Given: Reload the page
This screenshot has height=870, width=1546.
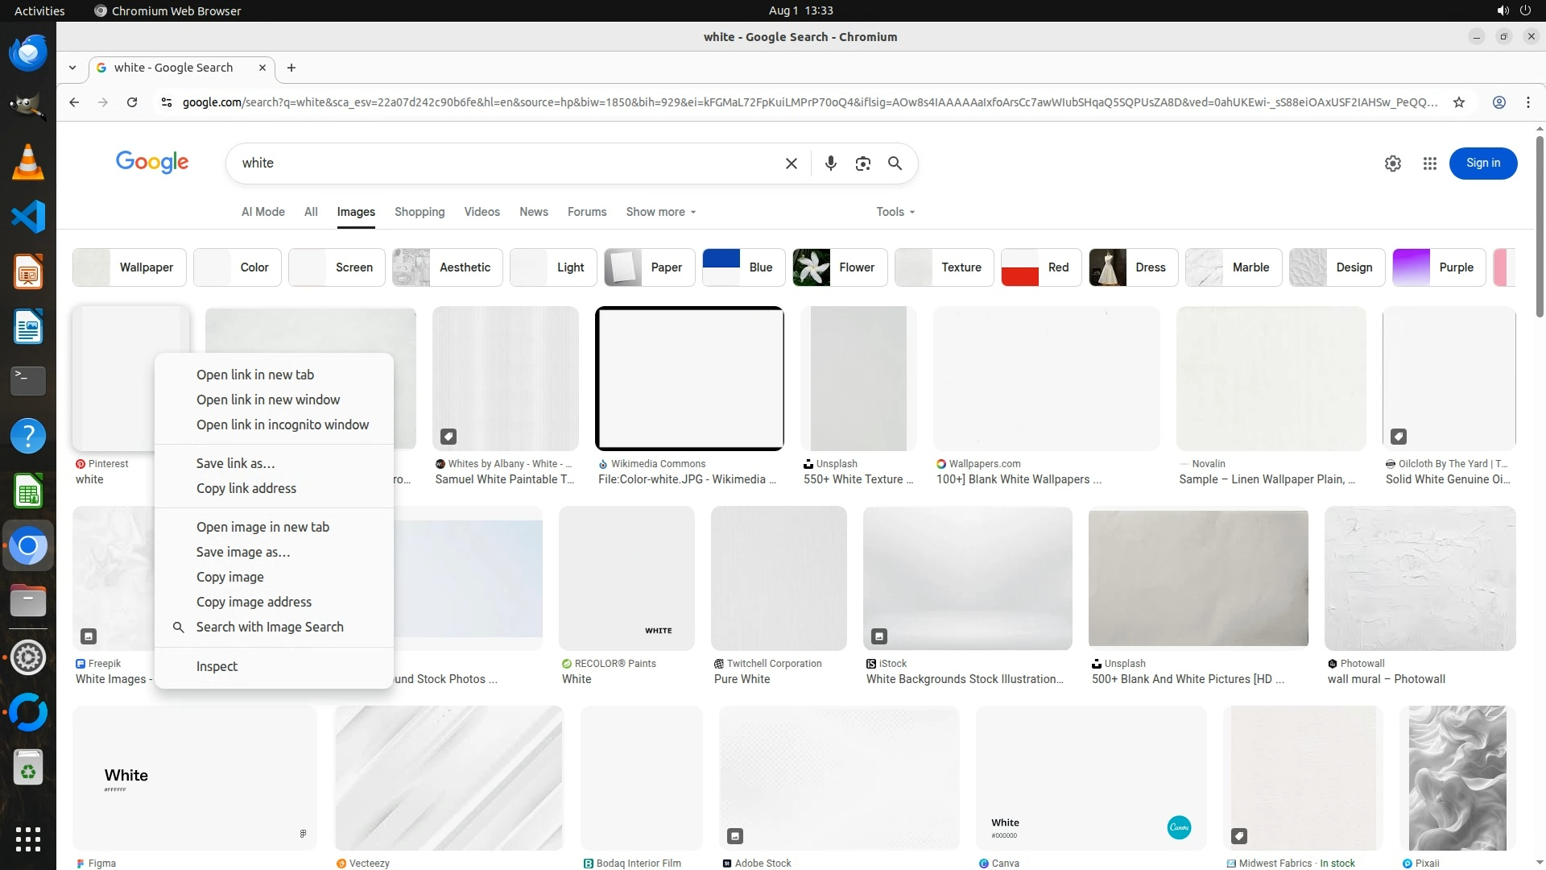Looking at the screenshot, I should point(132,102).
